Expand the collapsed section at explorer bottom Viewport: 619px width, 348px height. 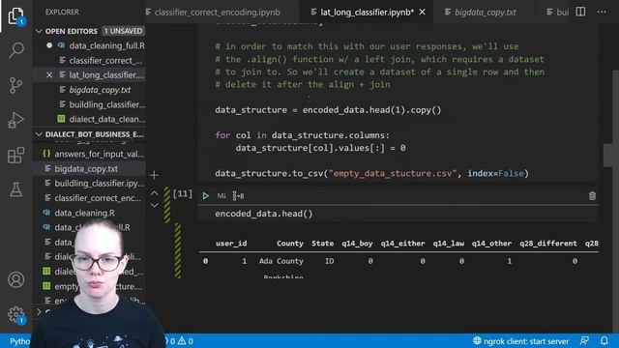click(39, 311)
